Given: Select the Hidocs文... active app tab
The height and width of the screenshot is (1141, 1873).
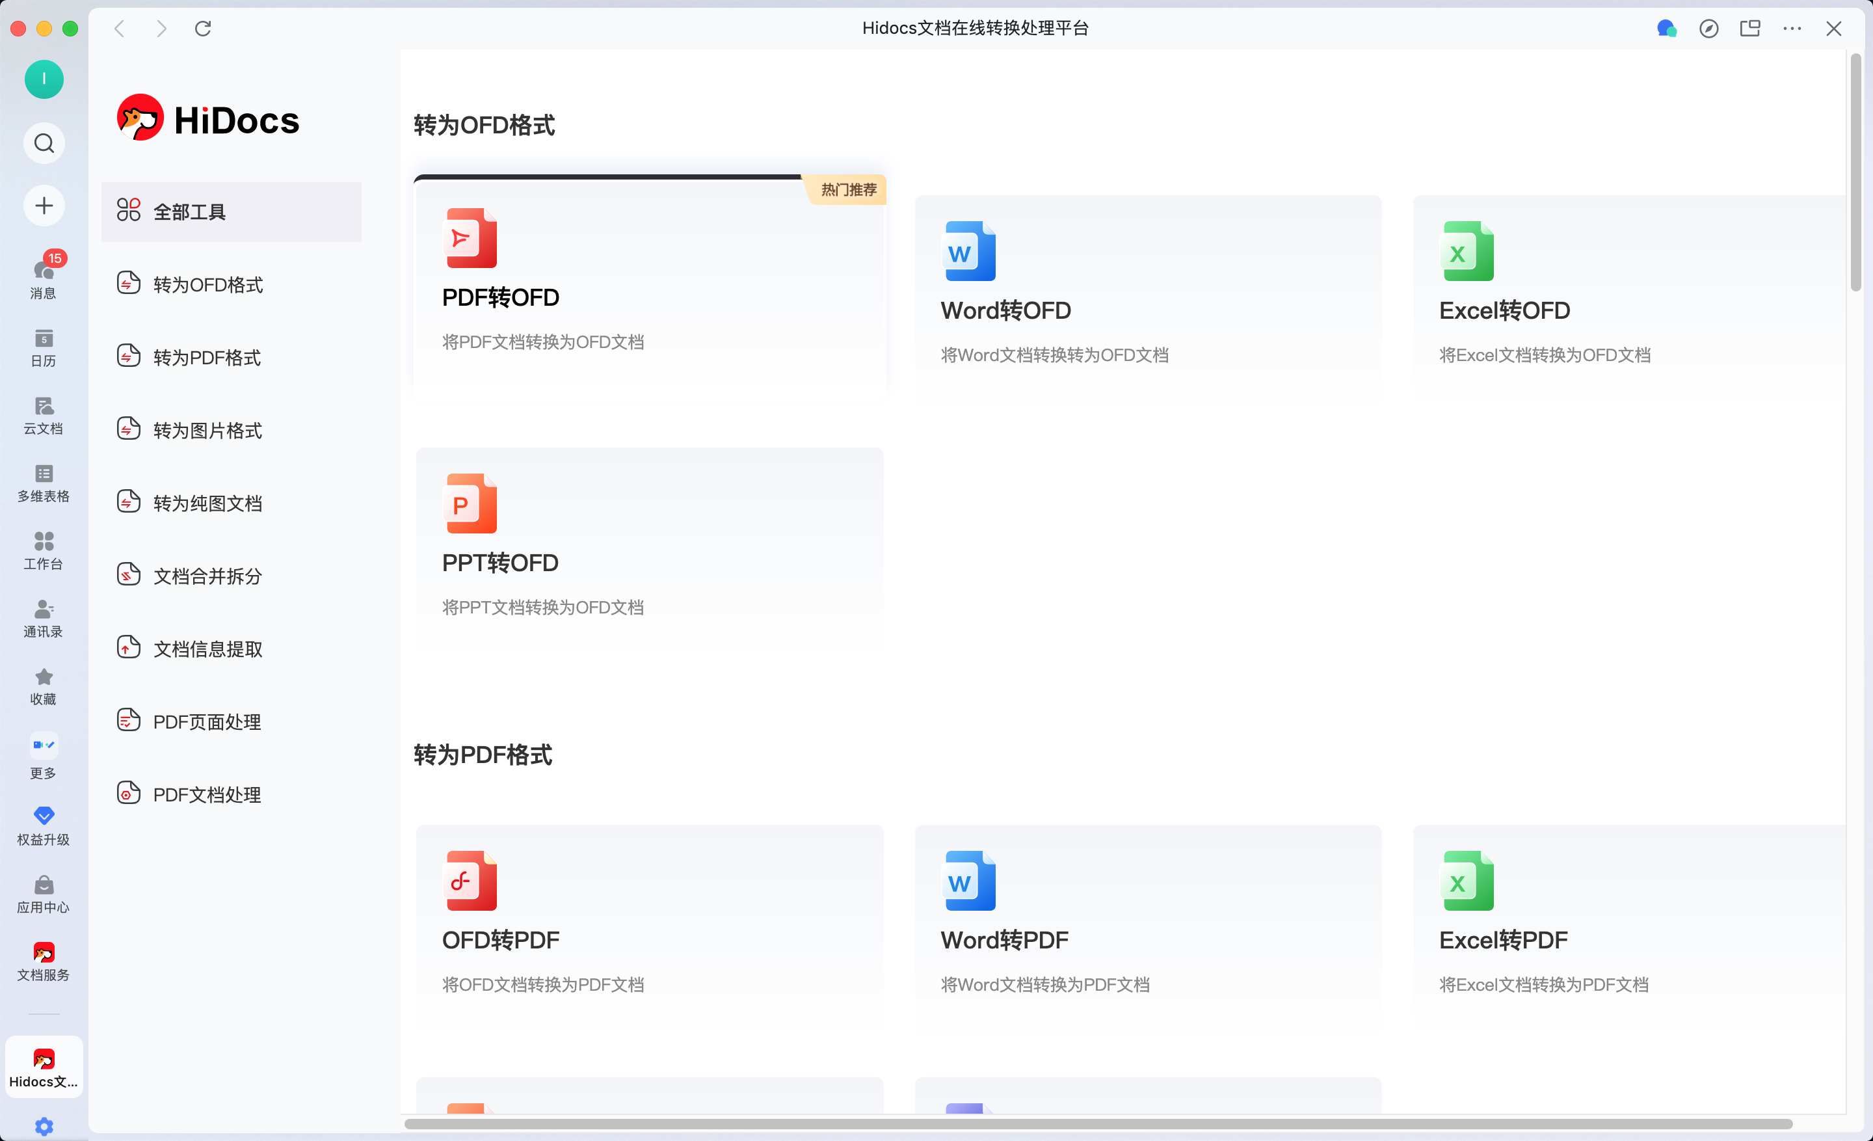Looking at the screenshot, I should click(x=44, y=1066).
